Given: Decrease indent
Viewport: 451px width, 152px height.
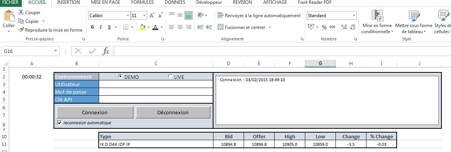Looking at the screenshot, I should [x=200, y=27].
